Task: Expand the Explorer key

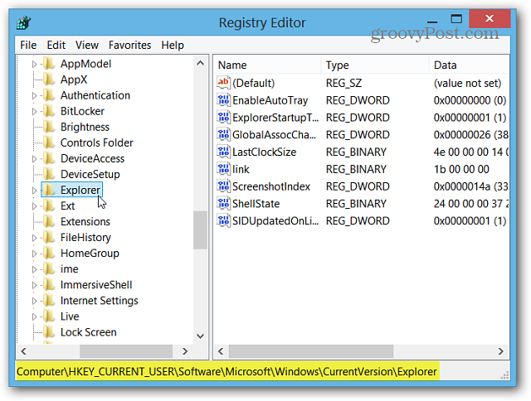Action: pos(34,191)
